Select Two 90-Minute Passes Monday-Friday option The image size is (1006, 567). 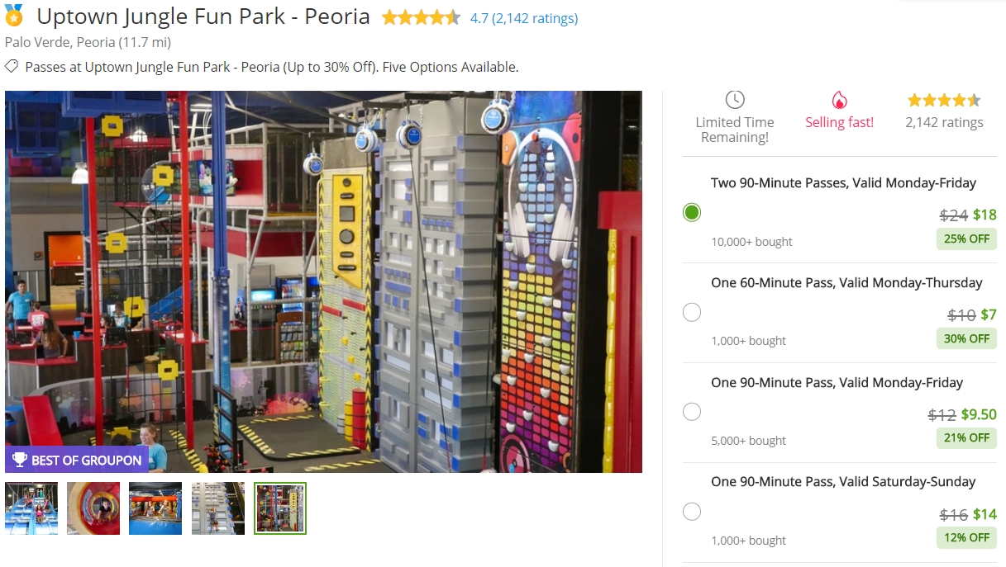(692, 212)
